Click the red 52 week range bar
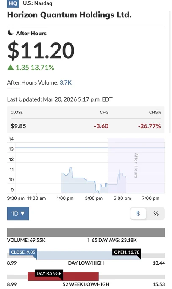The width and height of the screenshot is (172, 289). (63, 277)
